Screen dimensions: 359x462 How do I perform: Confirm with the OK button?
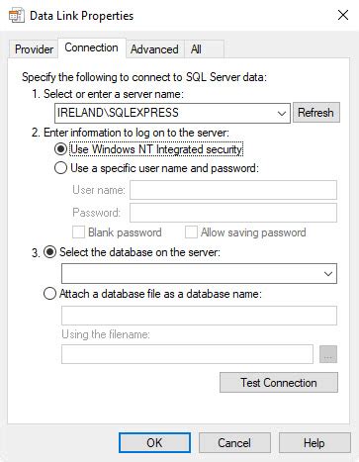tap(154, 443)
